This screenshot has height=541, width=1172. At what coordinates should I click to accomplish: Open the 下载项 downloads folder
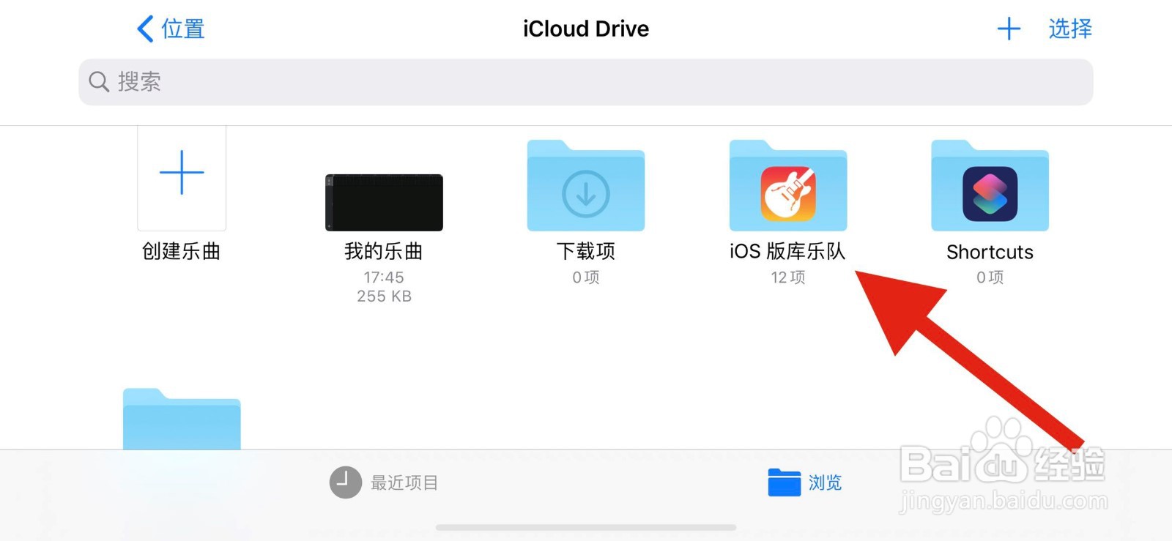(586, 186)
